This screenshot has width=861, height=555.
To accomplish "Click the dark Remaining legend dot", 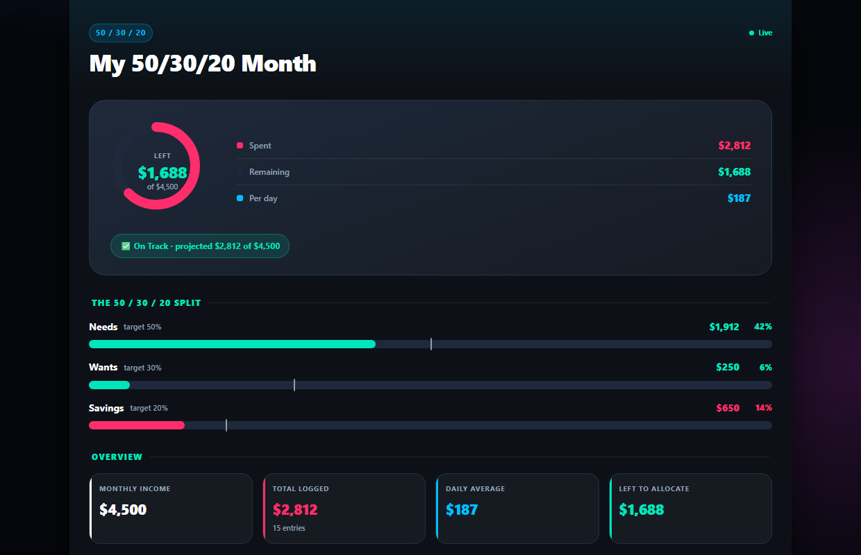I will tap(240, 172).
